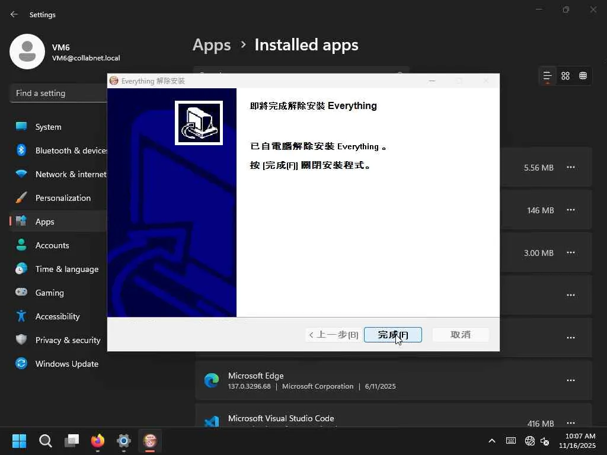Open Bluetooth & devices settings
Image resolution: width=607 pixels, height=455 pixels.
pyautogui.click(x=58, y=150)
